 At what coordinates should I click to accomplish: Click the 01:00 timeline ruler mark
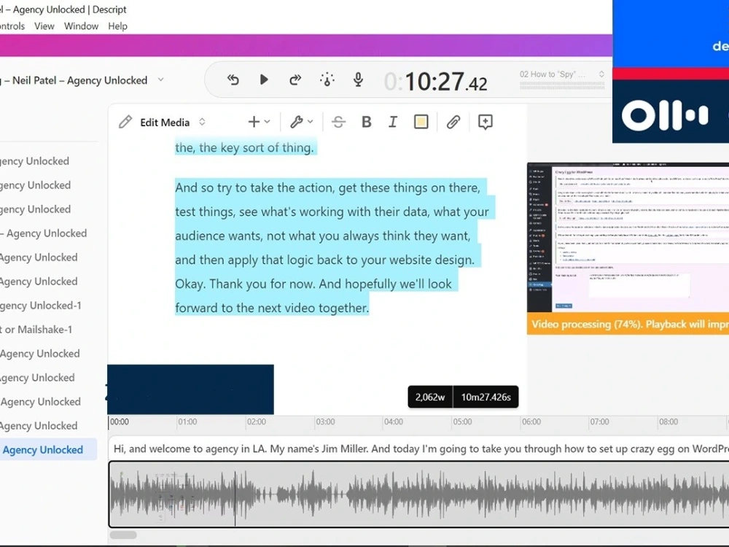188,422
